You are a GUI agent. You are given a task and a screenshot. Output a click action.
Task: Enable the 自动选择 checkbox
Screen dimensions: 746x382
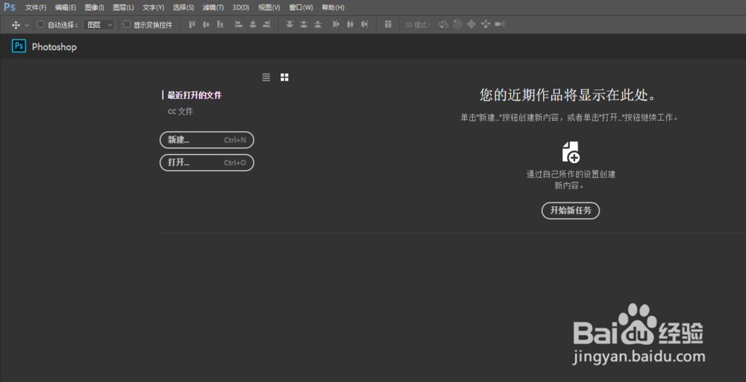pyautogui.click(x=41, y=25)
